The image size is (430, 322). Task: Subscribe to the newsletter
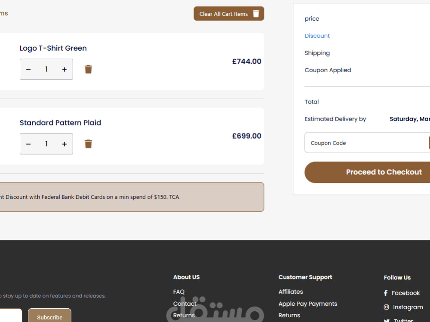click(49, 316)
